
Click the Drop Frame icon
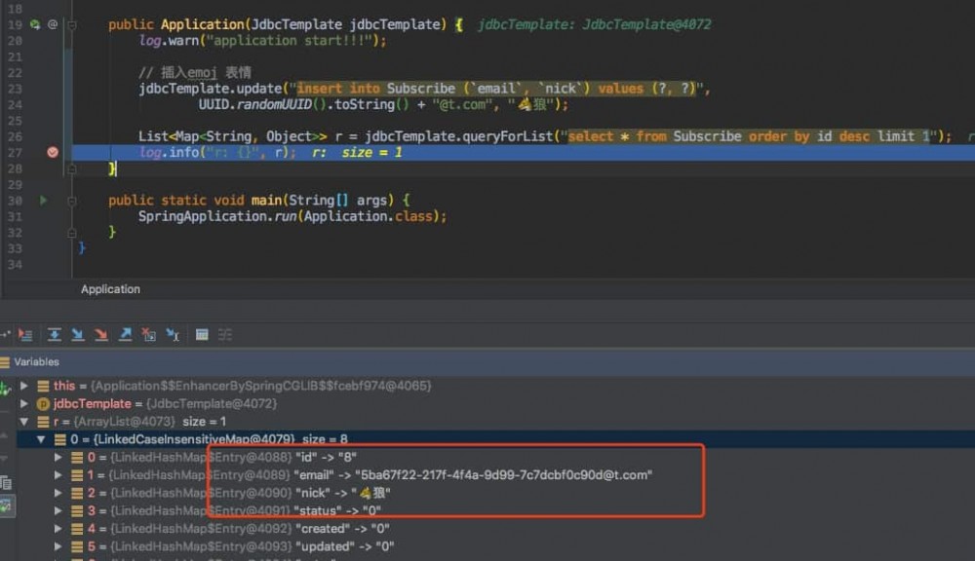coord(147,334)
